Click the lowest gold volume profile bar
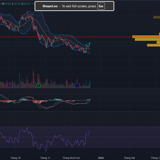This screenshot has height=160, width=160. (x=154, y=45)
